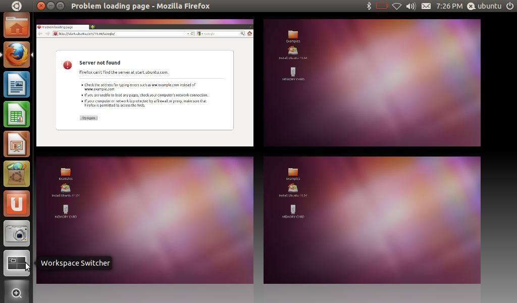Open the screenshot camera launcher icon

17,233
